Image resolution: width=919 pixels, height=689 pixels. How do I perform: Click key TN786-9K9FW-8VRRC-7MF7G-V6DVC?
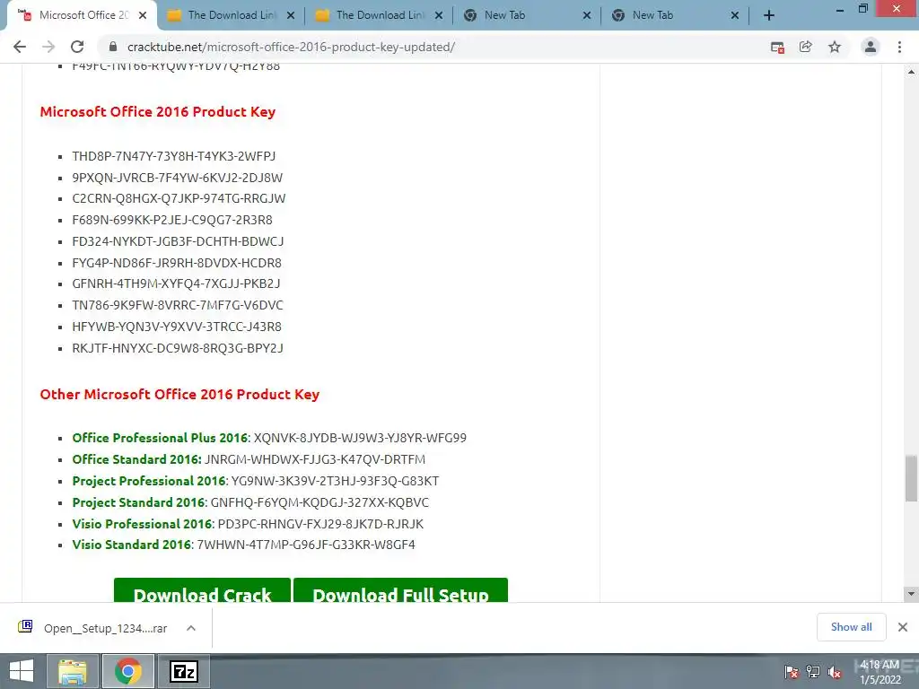point(178,305)
